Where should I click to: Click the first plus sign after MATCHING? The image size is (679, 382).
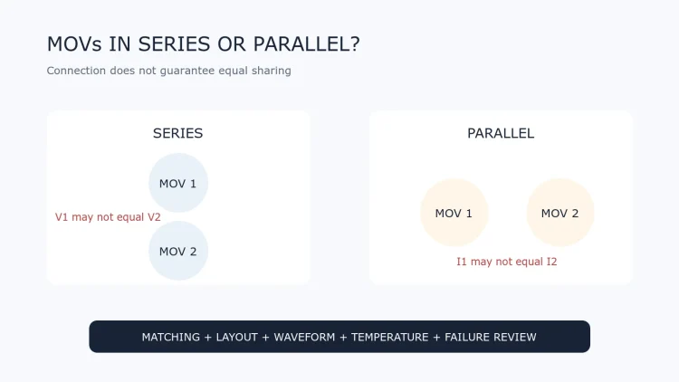pos(208,338)
